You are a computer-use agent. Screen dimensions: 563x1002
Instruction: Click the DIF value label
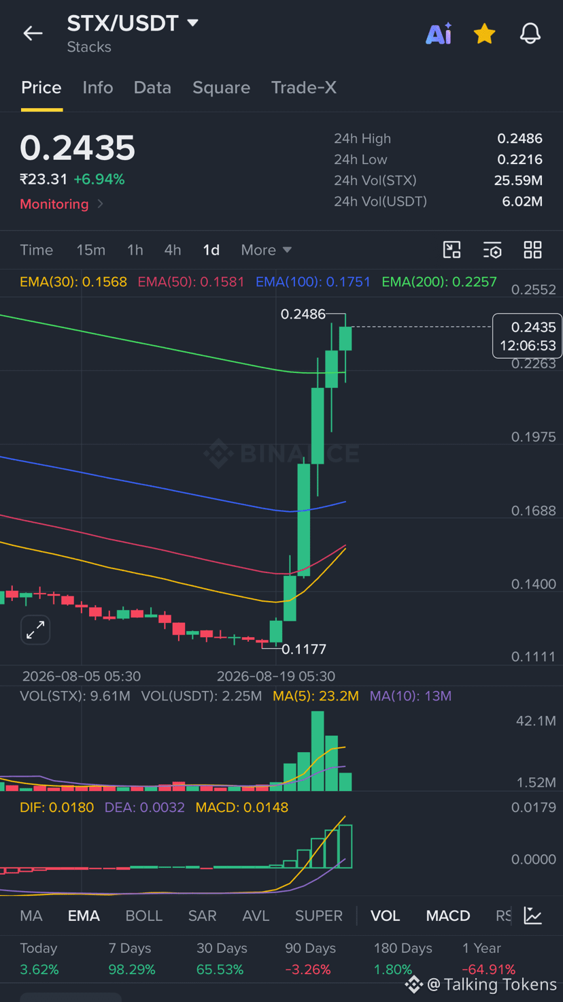pyautogui.click(x=57, y=807)
